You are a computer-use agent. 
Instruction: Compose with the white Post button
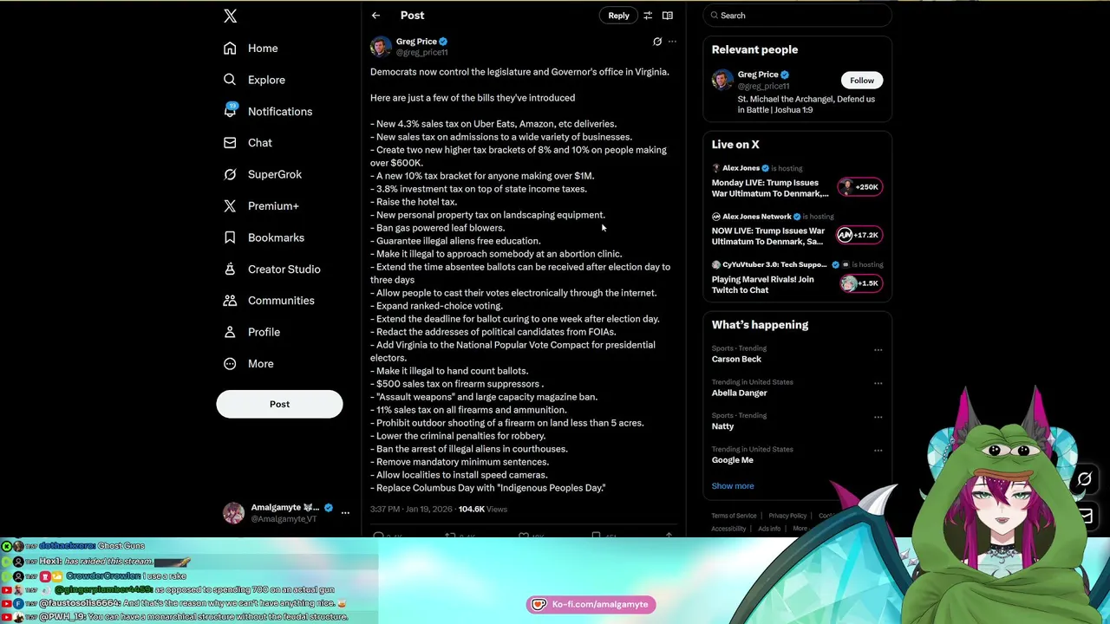tap(279, 404)
